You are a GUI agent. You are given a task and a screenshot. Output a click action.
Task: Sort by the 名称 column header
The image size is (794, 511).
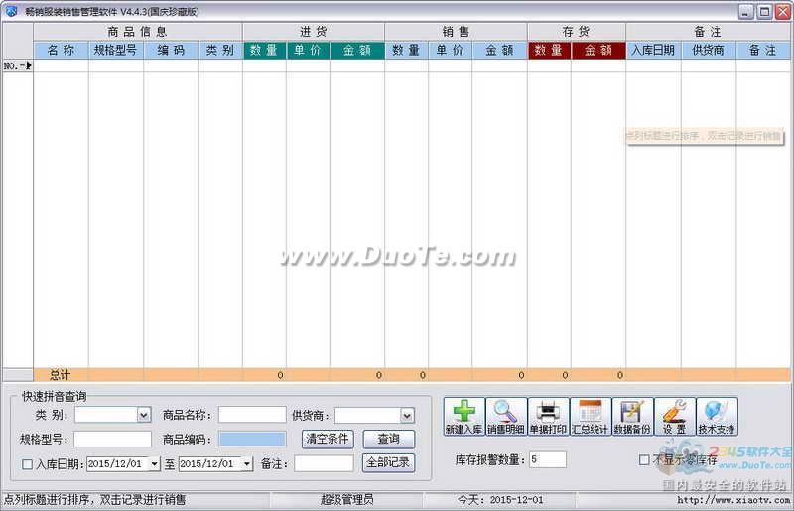point(61,50)
